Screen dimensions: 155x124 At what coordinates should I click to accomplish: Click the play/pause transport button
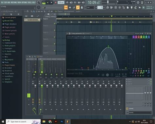(48, 3)
